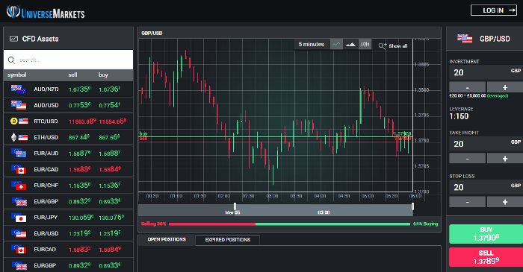Click the red SELL 1.3789 button
Image resolution: width=523 pixels, height=272 pixels.
tap(486, 257)
